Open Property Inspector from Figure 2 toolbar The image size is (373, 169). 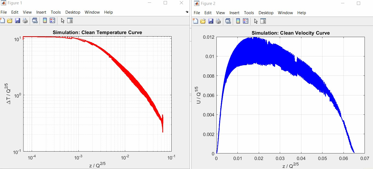263,21
